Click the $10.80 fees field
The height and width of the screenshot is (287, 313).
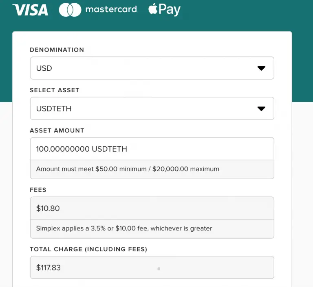152,208
